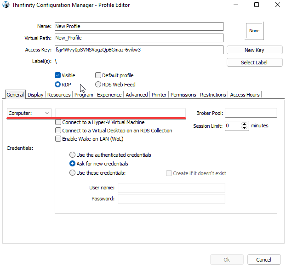
Task: Click the Computer address text field
Action: tap(120, 113)
